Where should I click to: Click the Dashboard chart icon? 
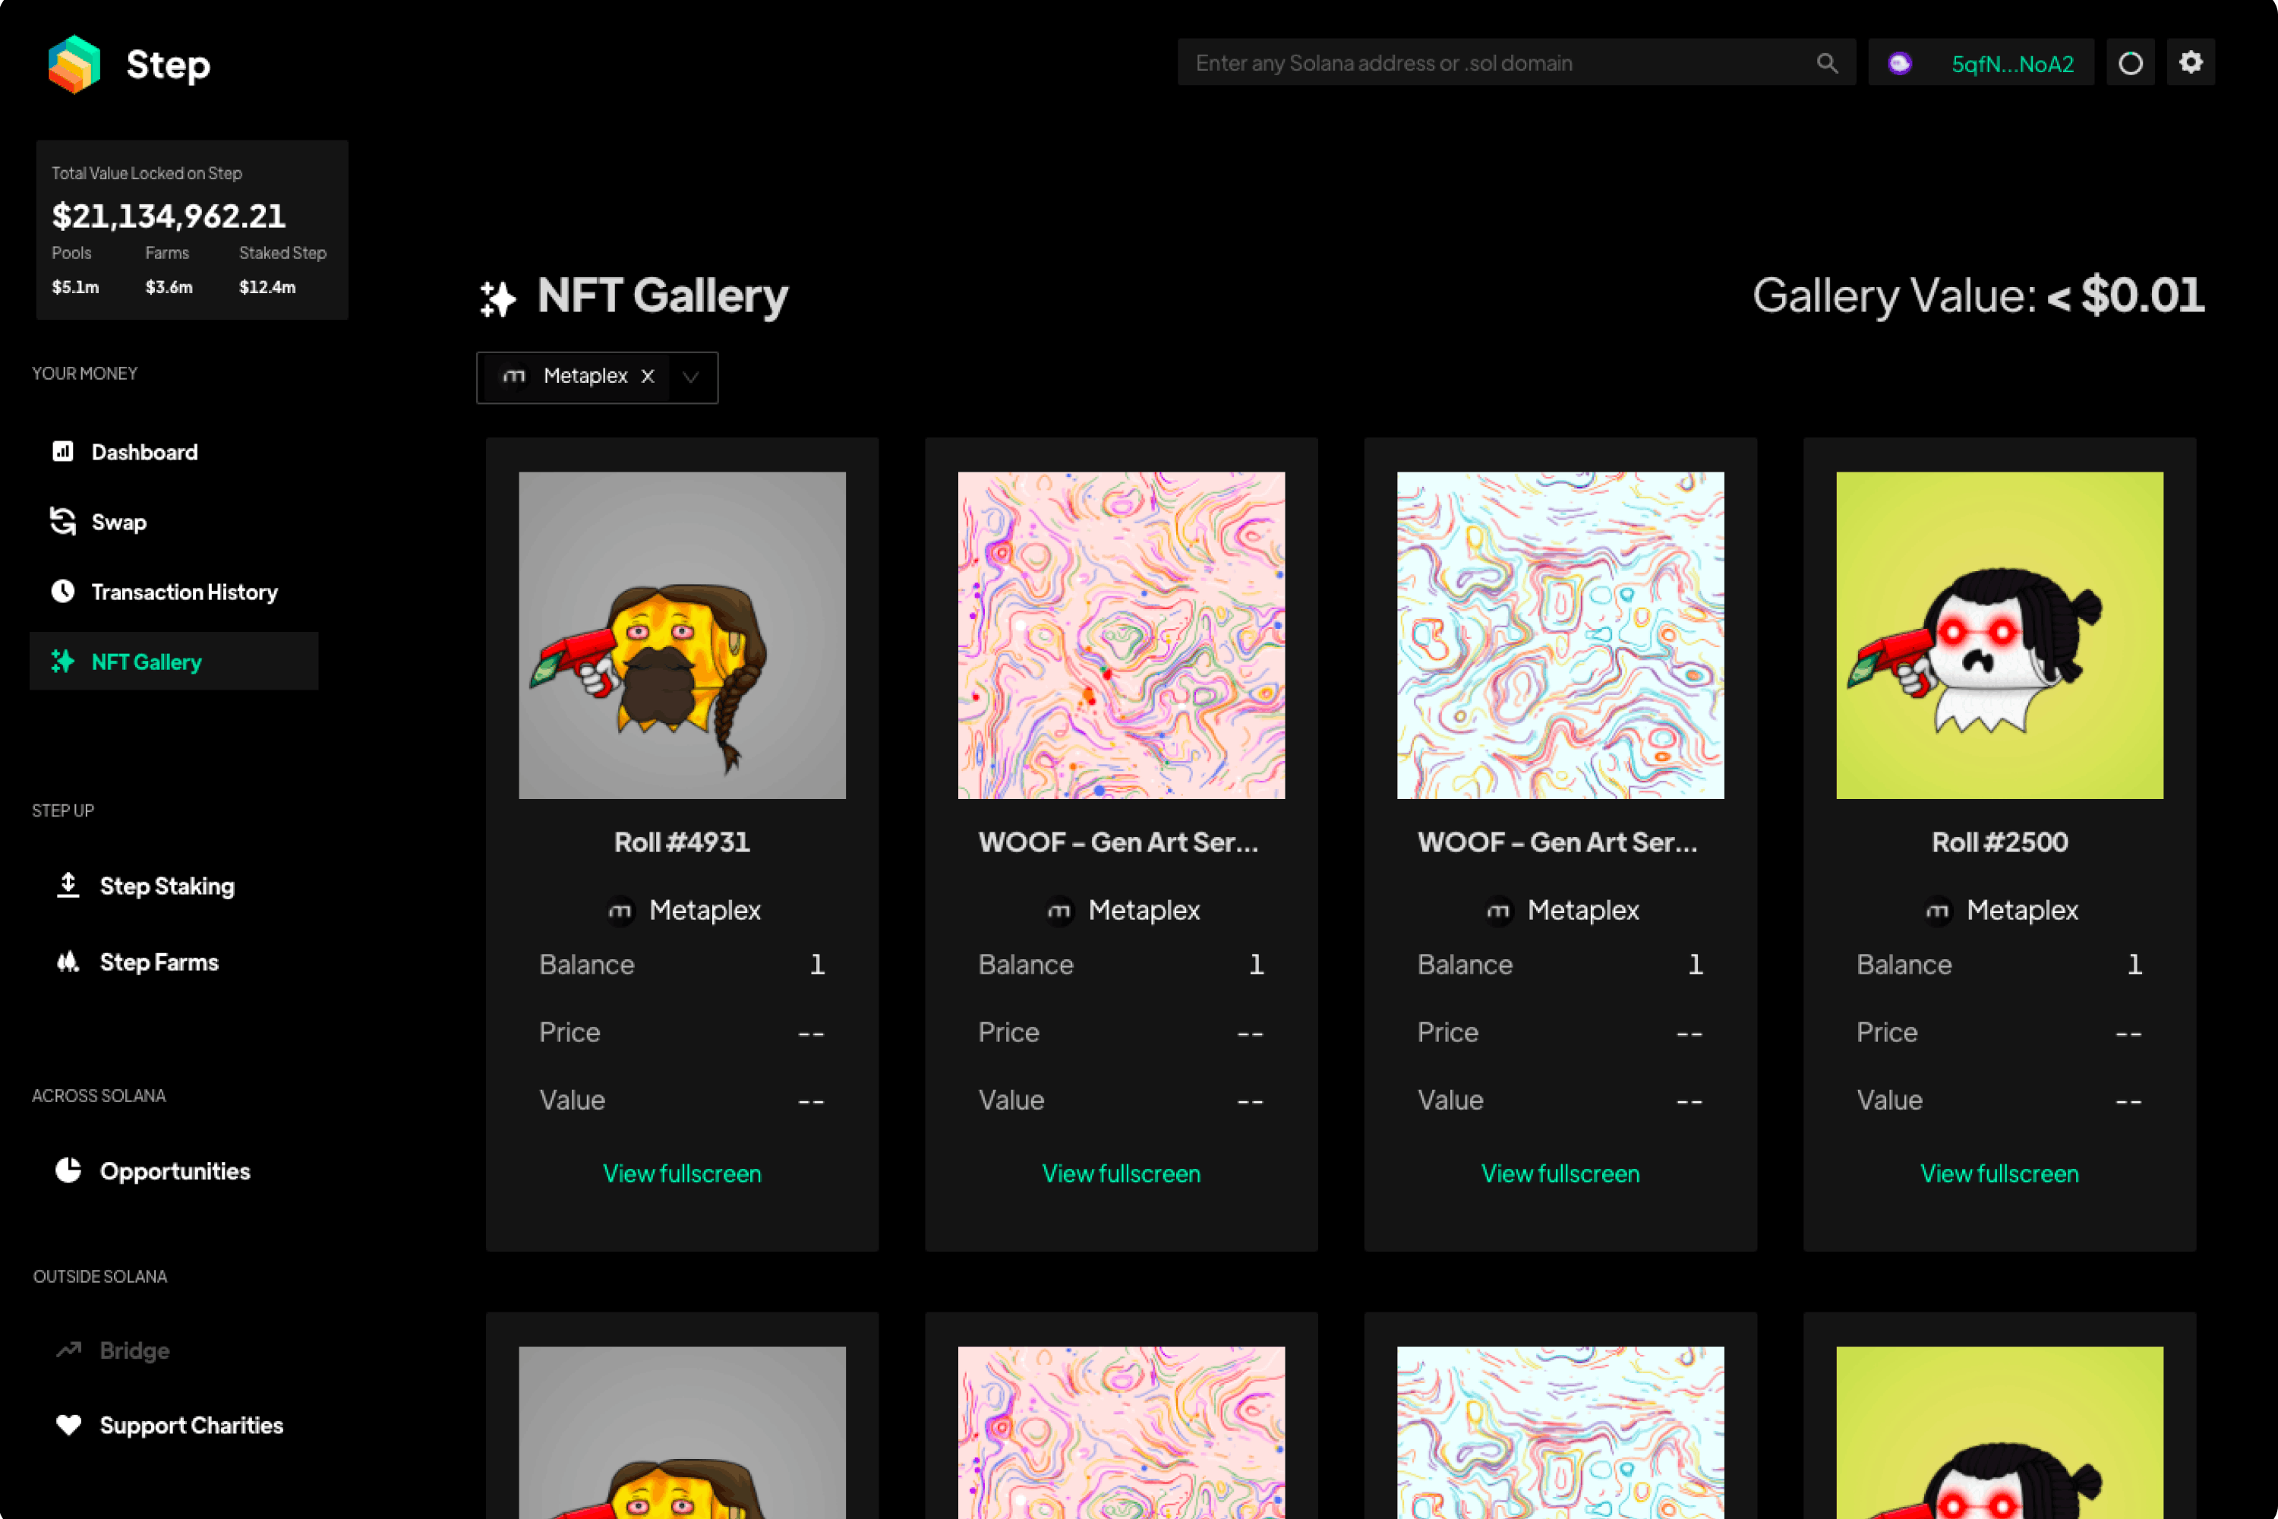63,451
